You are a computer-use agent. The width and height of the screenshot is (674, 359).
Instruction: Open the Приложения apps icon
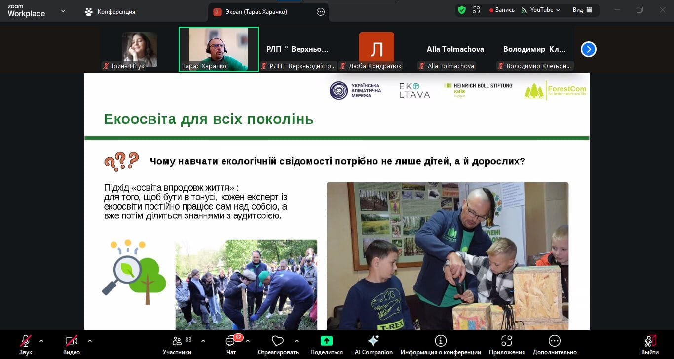tap(507, 341)
